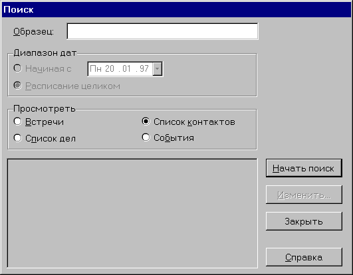
Task: Click the Просмотреть group box label
Action: click(x=45, y=109)
